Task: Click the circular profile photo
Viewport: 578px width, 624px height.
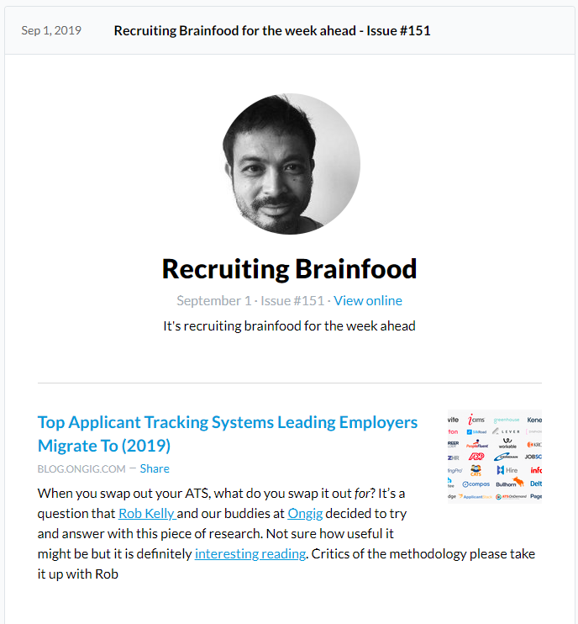Action: point(289,163)
